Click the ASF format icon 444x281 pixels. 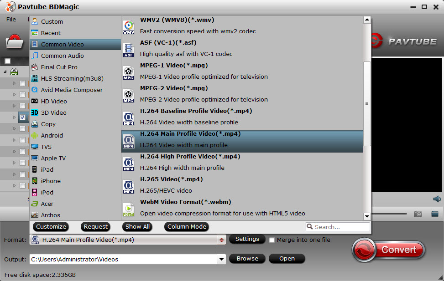[x=129, y=50]
